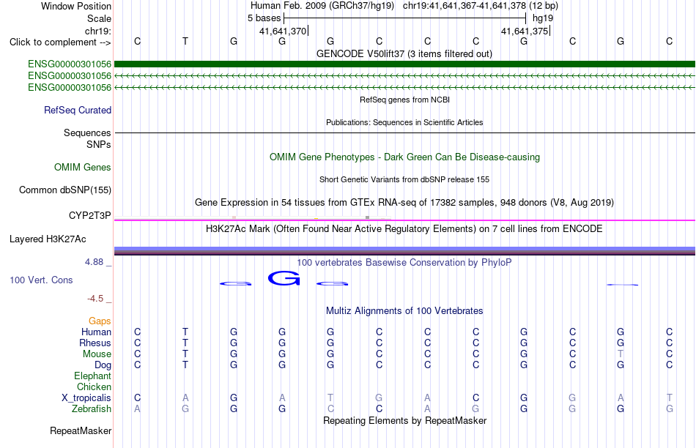Click the 'Click to complement -->' label
The height and width of the screenshot is (448, 696).
point(60,42)
